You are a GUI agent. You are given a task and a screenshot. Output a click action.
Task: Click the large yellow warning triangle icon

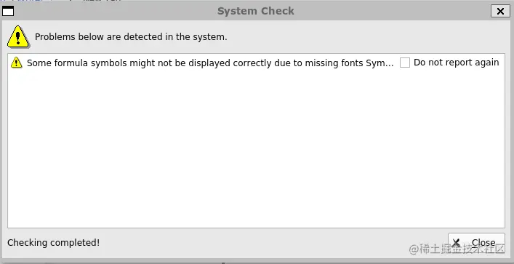point(18,37)
